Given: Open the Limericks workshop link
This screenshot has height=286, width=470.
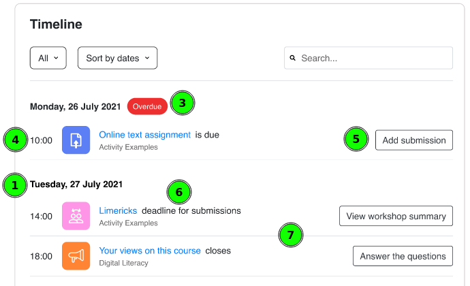Looking at the screenshot, I should tap(118, 210).
